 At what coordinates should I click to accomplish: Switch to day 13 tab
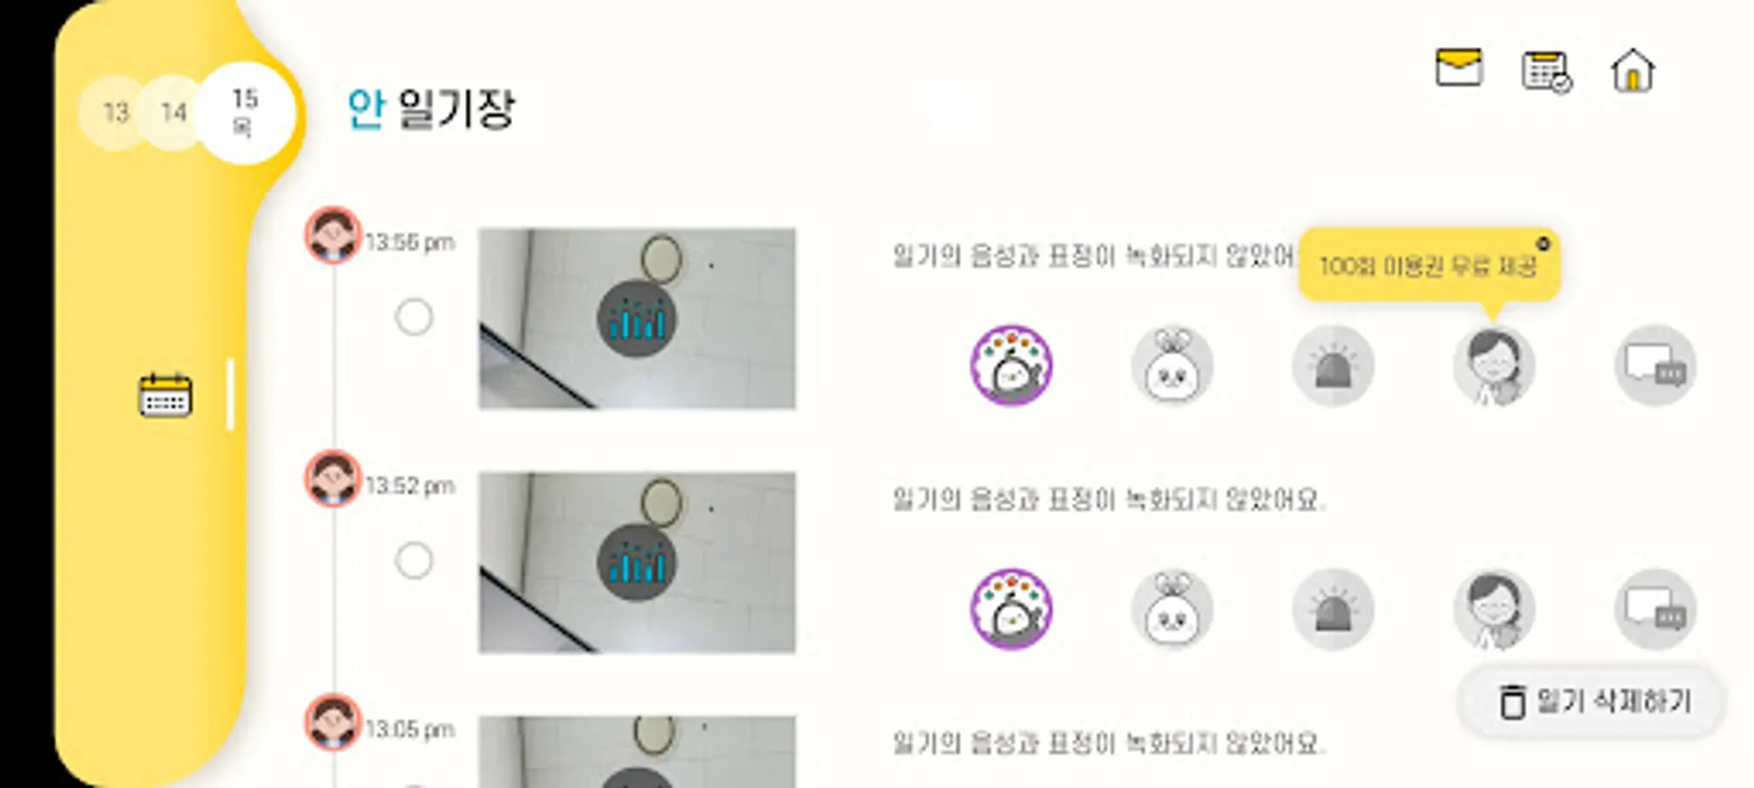point(115,112)
